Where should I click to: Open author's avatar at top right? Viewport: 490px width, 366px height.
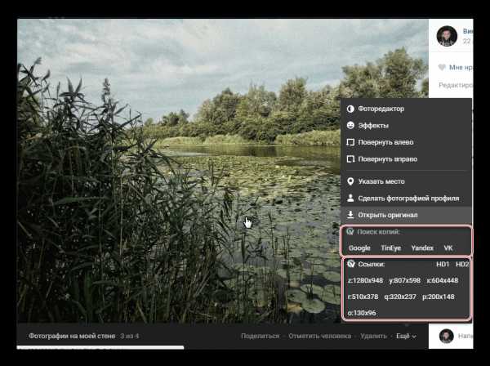(447, 36)
